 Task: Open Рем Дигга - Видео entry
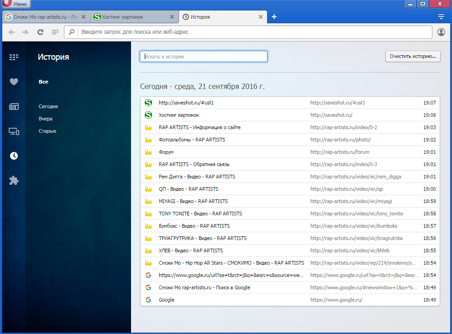(x=290, y=177)
